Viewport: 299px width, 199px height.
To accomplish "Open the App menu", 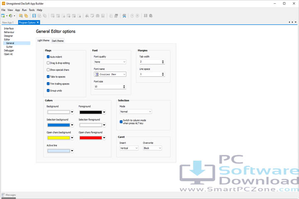I will click(17, 10).
